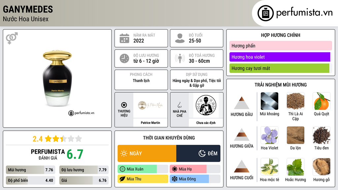Click the sun icon for Mùa Hạ
Image resolution: width=338 pixels, height=190 pixels.
coord(175,169)
